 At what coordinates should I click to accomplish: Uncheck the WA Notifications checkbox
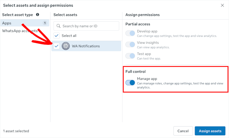(x=57, y=46)
